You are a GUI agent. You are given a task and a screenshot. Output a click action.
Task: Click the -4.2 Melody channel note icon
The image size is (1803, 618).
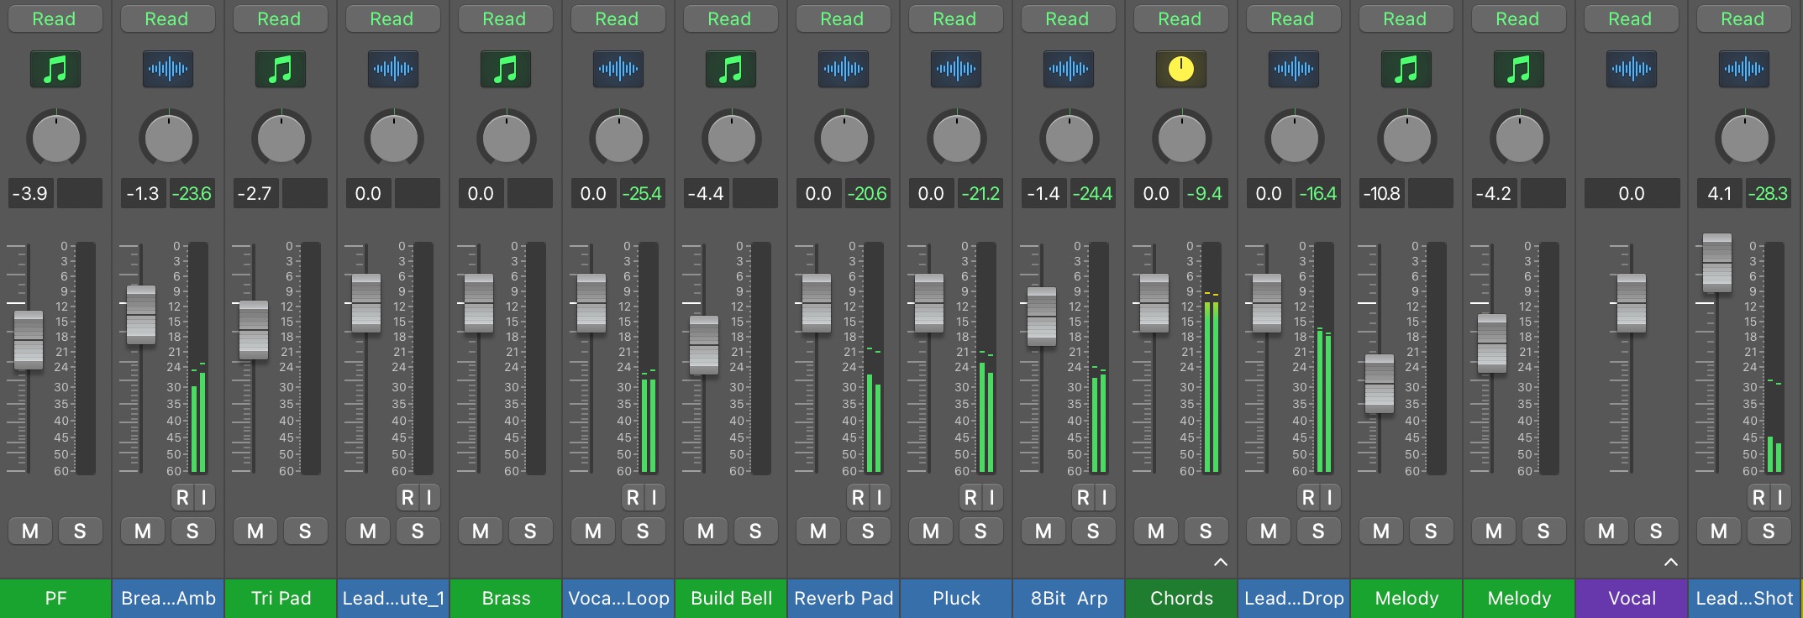point(1519,69)
